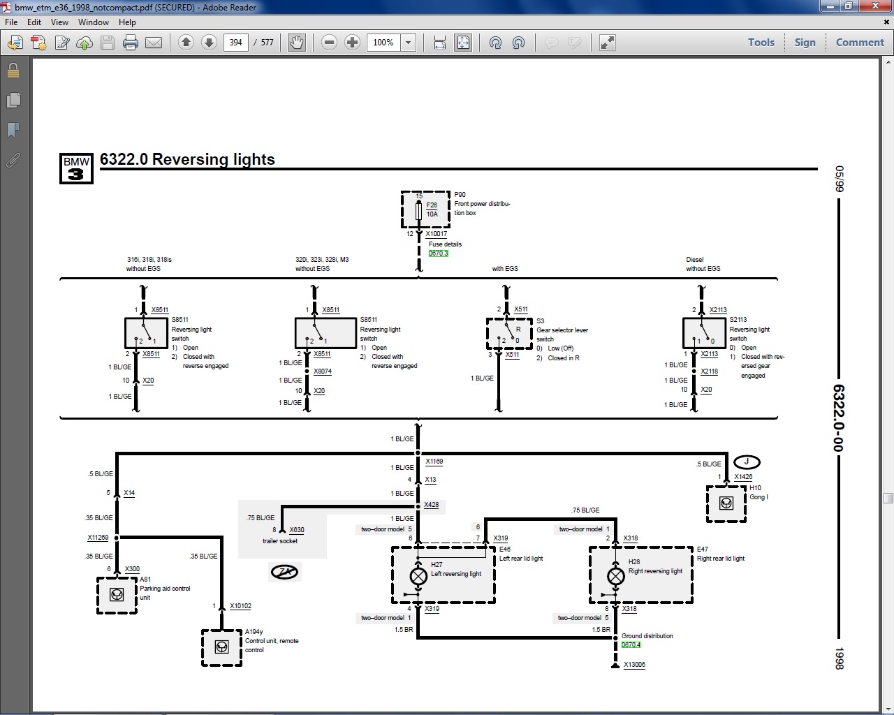
Task: Click the Print file icon
Action: 131,43
